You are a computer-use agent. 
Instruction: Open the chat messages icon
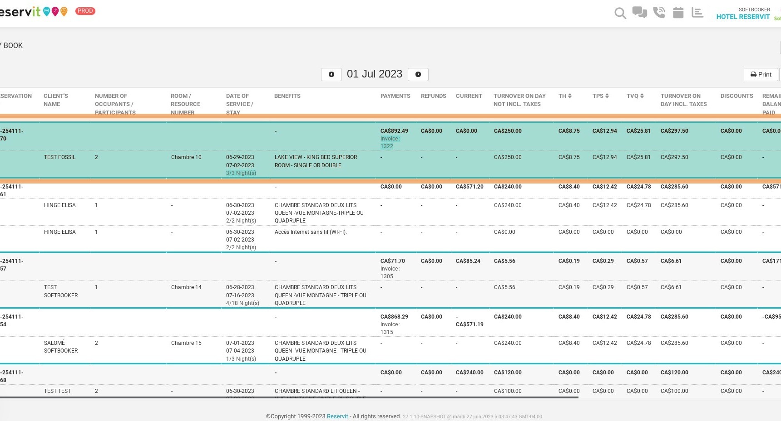pos(640,12)
